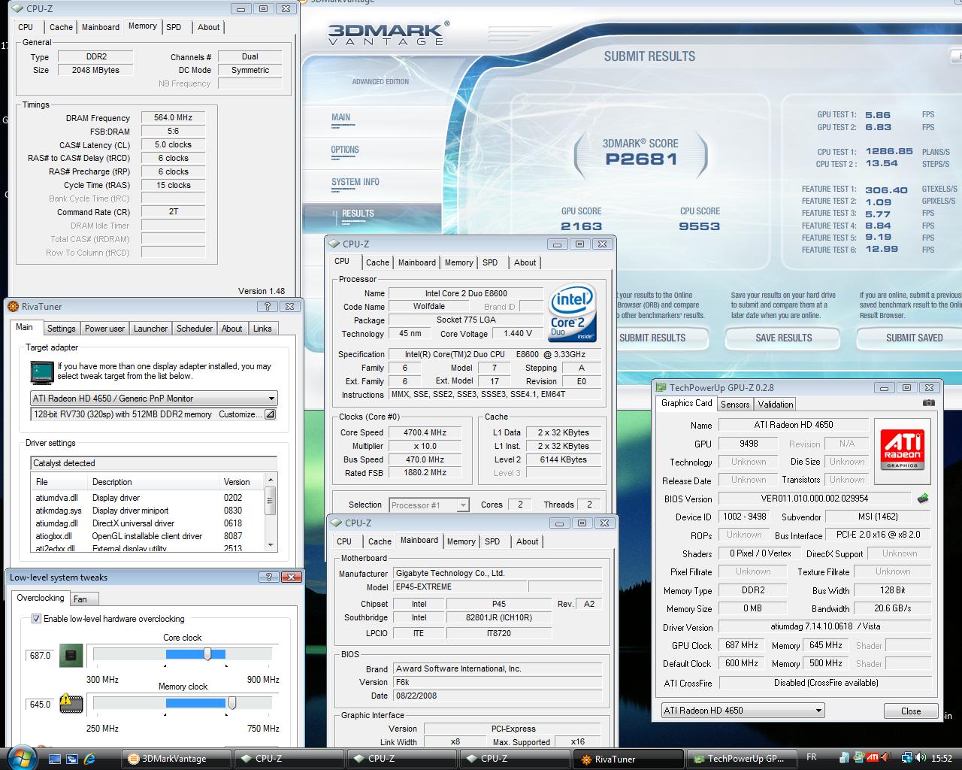Open the GPU-Z ATI Radeon HD 4650 dropdown
This screenshot has height=770, width=962.
[x=743, y=710]
